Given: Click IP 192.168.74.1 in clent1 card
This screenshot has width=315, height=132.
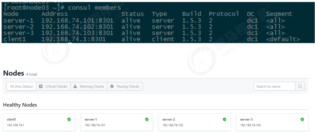Looking at the screenshot, I should tap(15, 125).
